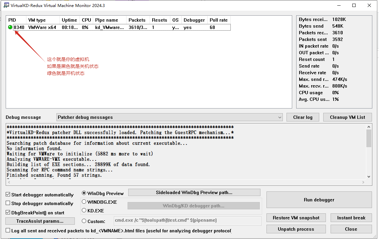Click the Clear log button
Viewport: 379px width, 239px height.
pyautogui.click(x=303, y=117)
